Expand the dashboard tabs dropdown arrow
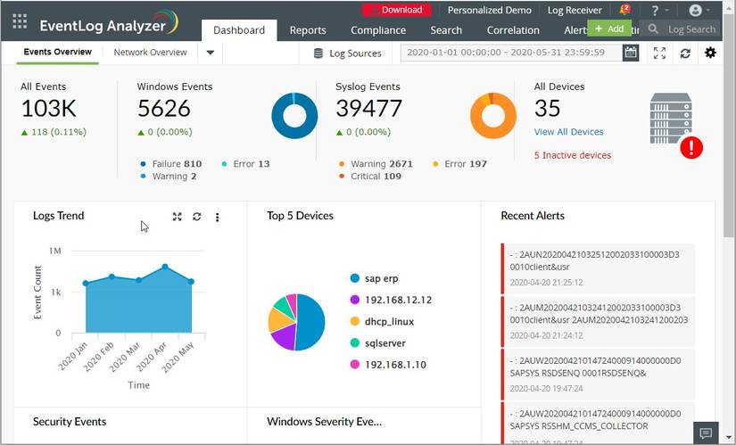The width and height of the screenshot is (736, 445). click(x=211, y=52)
